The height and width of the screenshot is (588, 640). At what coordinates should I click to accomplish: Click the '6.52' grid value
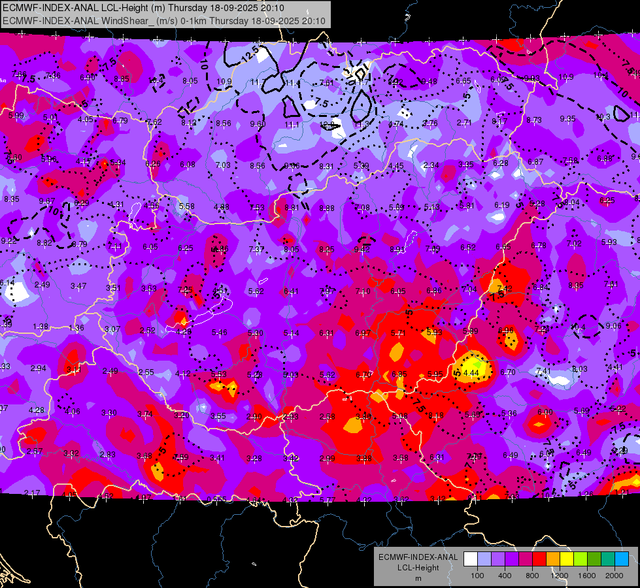(468, 247)
